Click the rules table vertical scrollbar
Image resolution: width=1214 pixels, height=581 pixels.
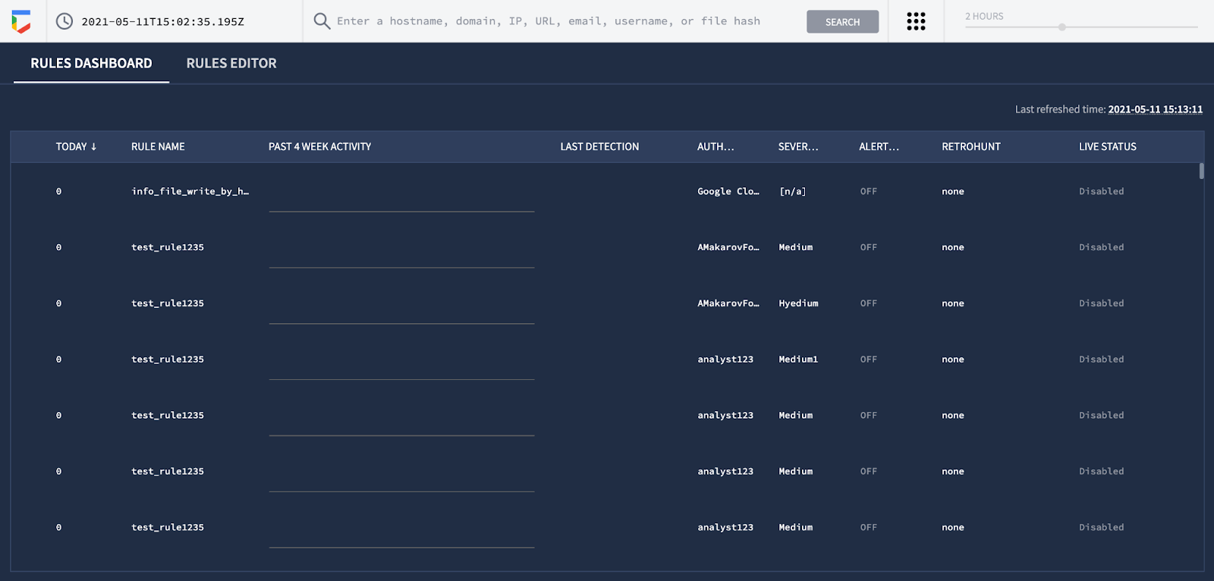point(1201,171)
